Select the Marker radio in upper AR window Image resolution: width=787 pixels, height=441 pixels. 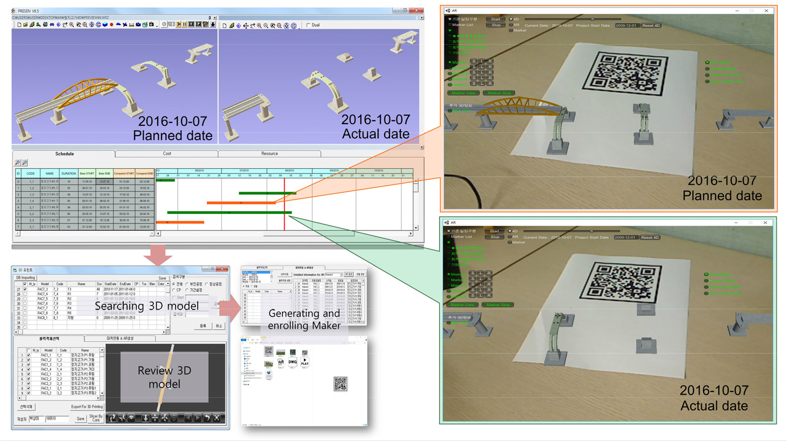(511, 30)
